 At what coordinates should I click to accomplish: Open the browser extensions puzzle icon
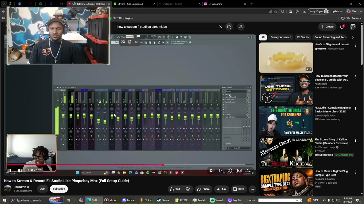[282, 11]
